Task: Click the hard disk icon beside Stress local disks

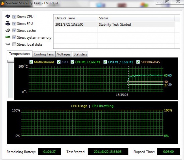Action: pos(8,44)
